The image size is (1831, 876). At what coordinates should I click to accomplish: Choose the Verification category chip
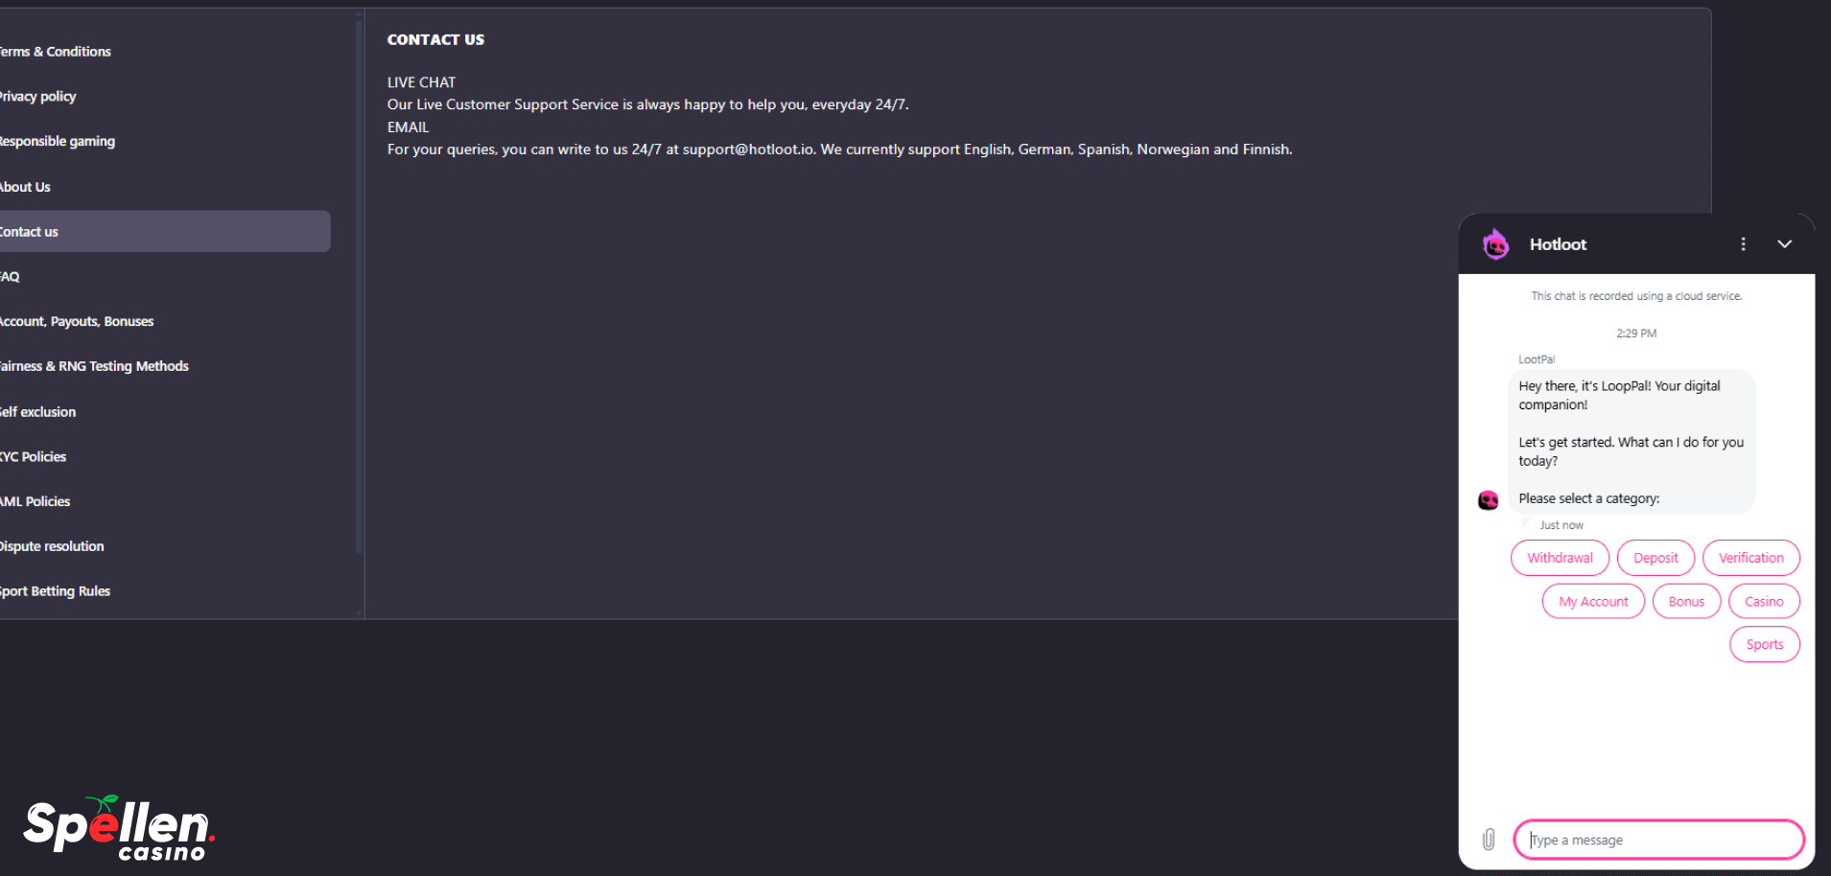(x=1750, y=558)
